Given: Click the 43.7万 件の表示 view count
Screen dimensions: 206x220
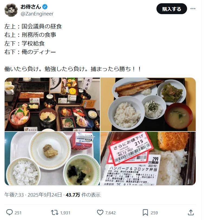Looking at the screenshot, I should 83,195.
